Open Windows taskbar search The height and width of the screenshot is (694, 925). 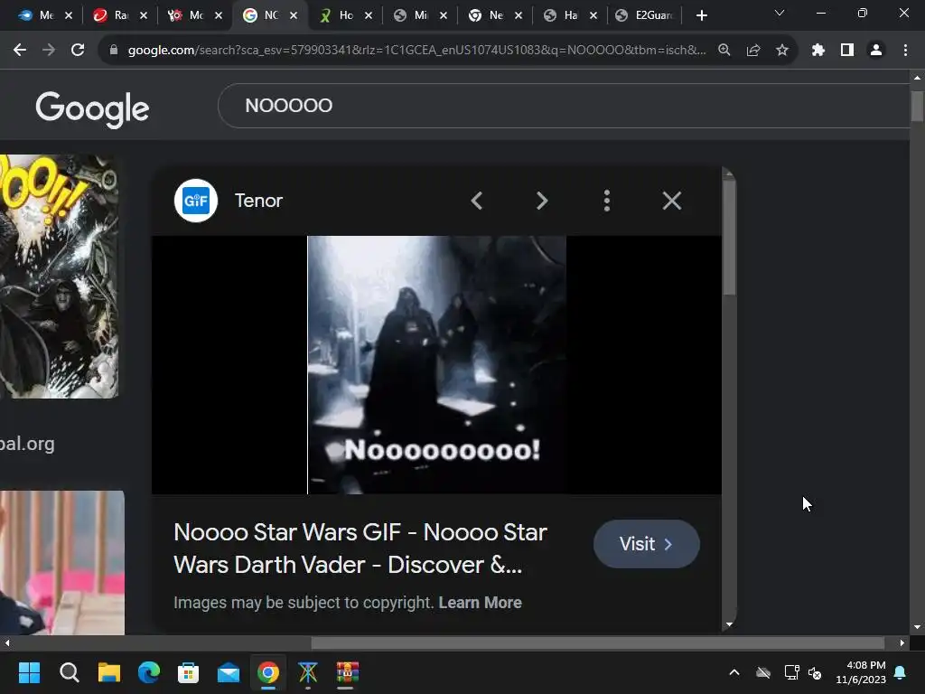[x=69, y=672]
